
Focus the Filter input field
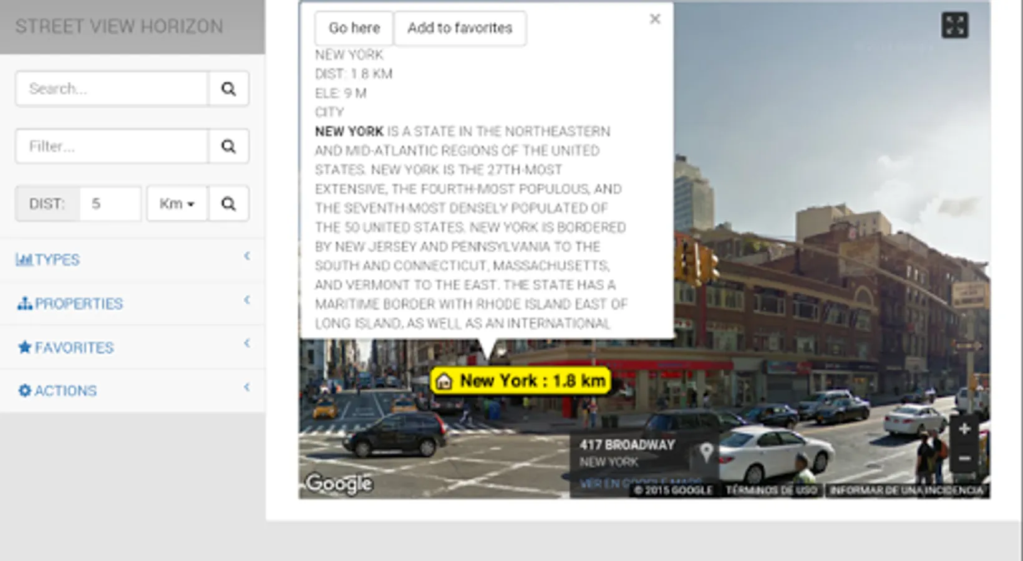click(x=112, y=146)
